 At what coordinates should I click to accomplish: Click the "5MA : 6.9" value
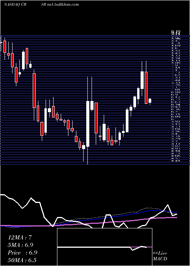click(21, 245)
